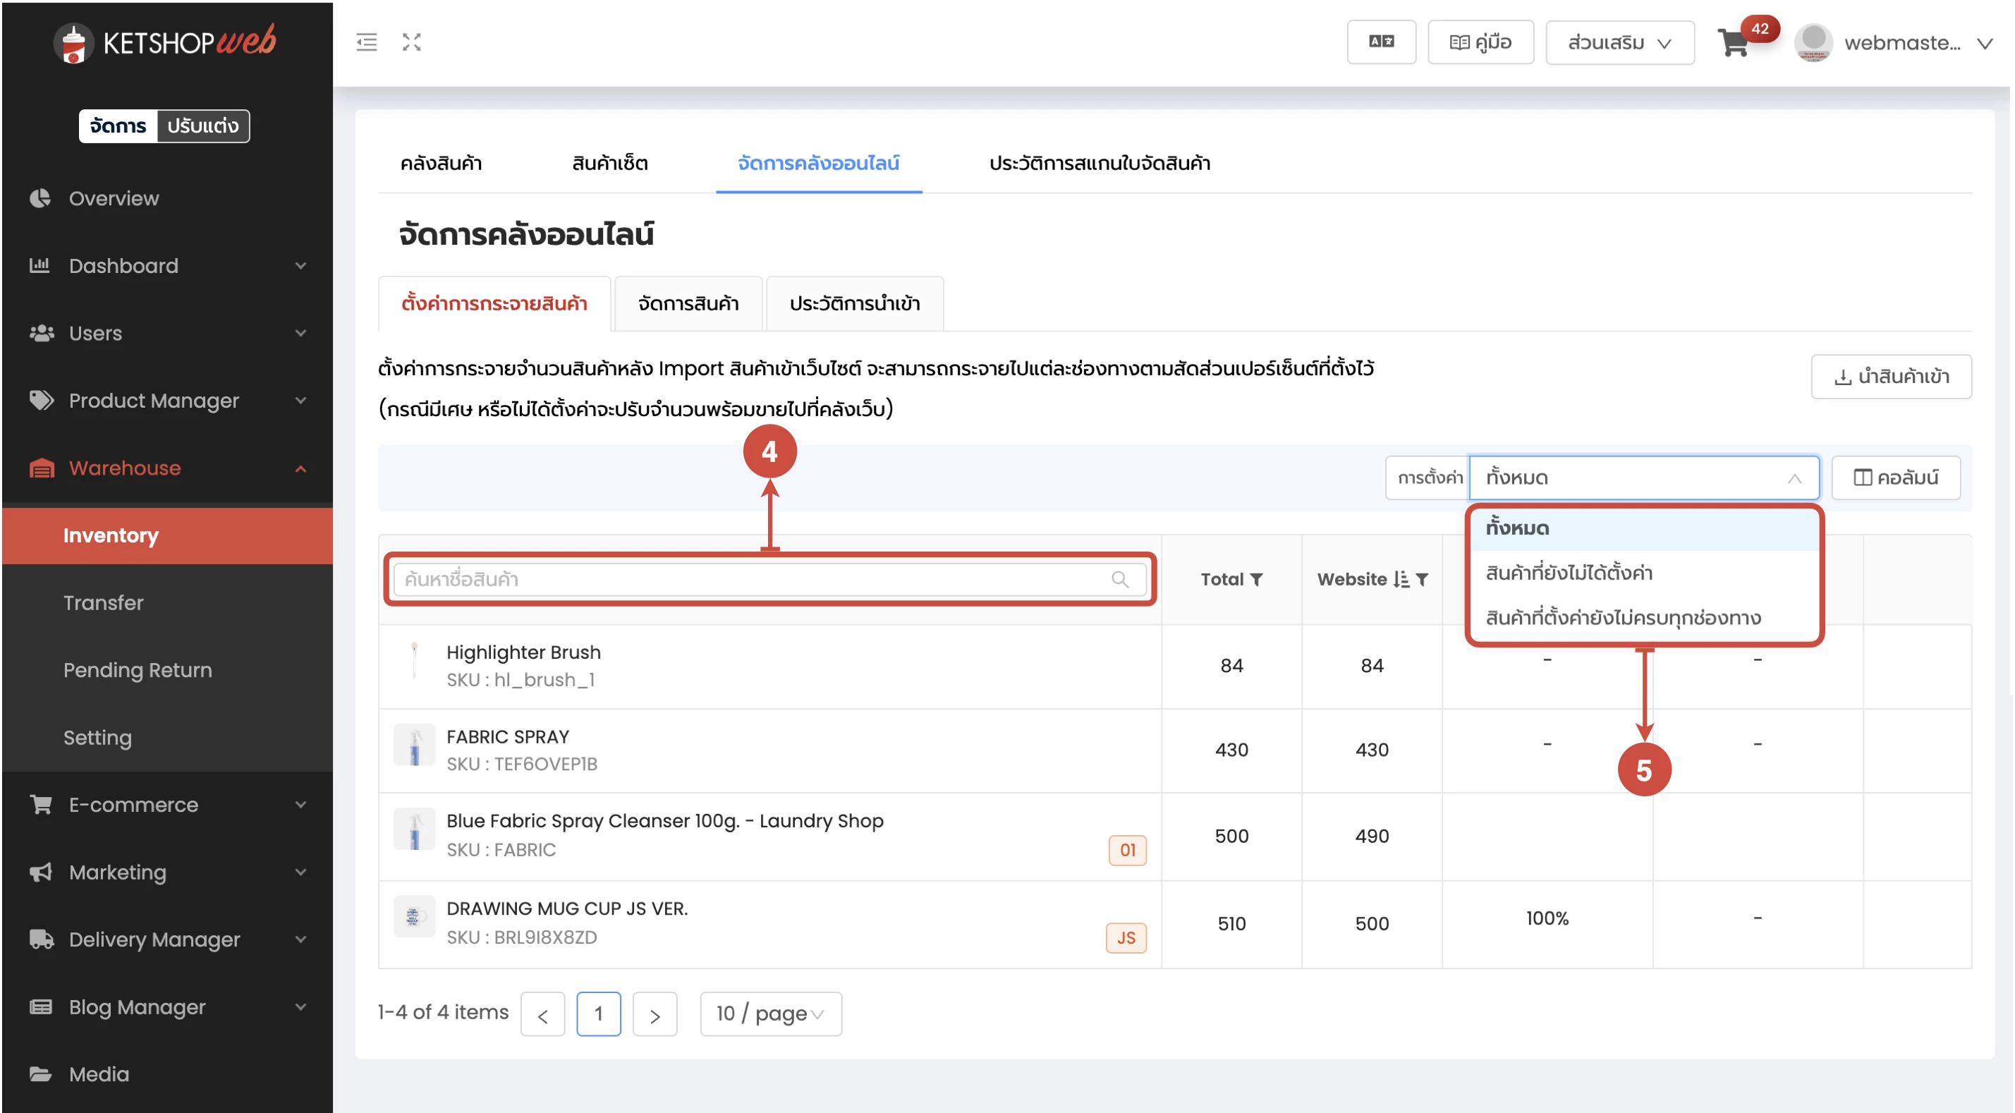Viewport: 2015px width, 1113px height.
Task: Click the product name search field
Action: (x=751, y=580)
